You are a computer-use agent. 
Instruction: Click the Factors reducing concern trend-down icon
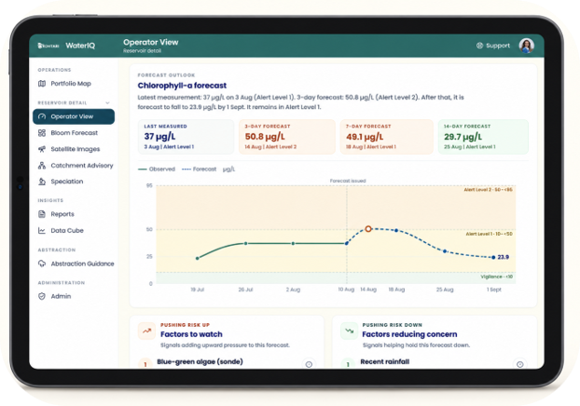pos(349,331)
